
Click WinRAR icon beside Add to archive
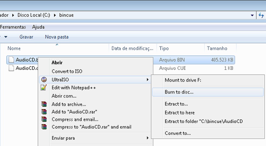click(44, 104)
